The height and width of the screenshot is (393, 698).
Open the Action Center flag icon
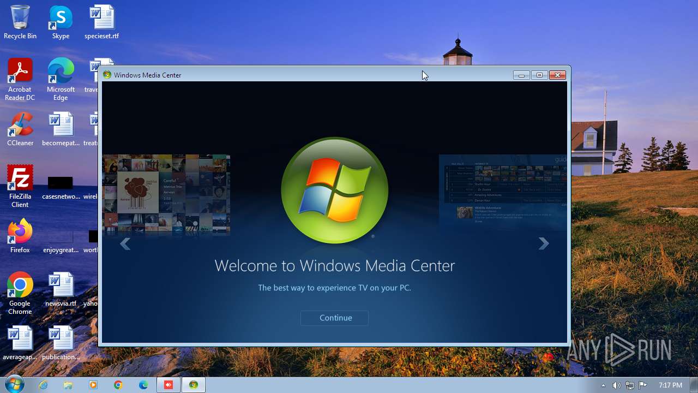pos(642,385)
